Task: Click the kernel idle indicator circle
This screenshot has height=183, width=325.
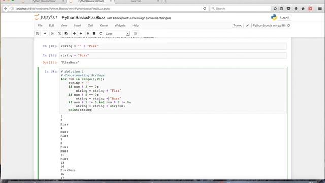Action: coord(289,26)
